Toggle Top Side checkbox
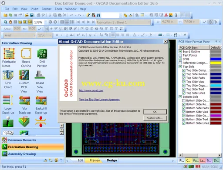This screenshot has width=223, height=170. 180,67
